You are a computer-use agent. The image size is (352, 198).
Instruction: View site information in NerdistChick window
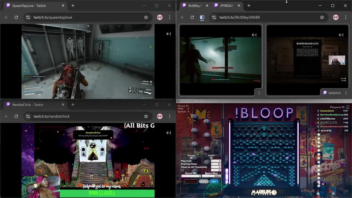pos(28,116)
